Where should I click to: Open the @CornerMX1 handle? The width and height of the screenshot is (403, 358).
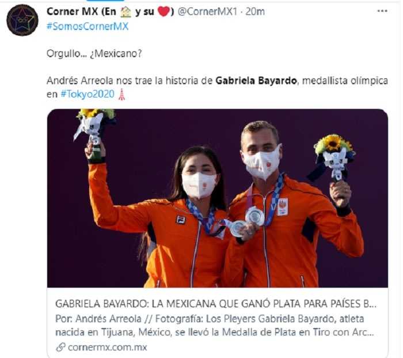point(207,12)
